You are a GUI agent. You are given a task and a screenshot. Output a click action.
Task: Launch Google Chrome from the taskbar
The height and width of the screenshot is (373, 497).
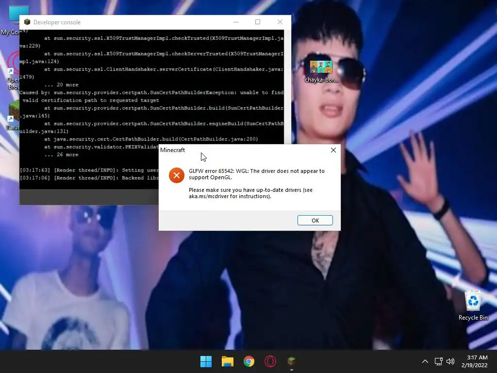(x=249, y=361)
